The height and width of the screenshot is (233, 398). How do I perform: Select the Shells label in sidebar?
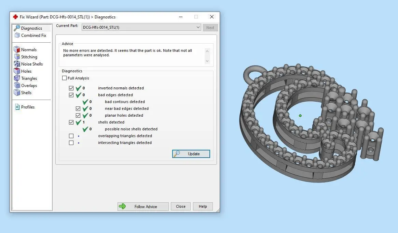point(26,93)
